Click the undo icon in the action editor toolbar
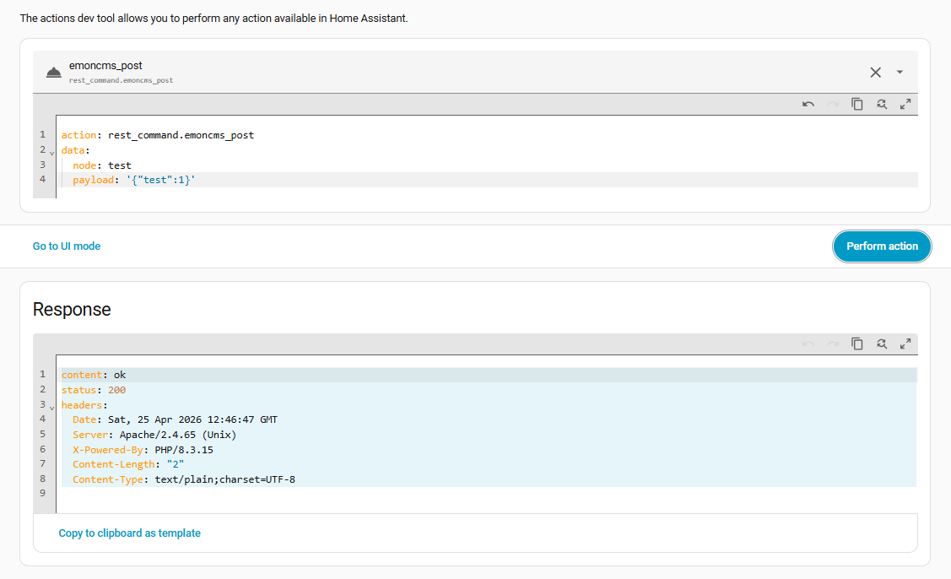951x579 pixels. pos(808,103)
